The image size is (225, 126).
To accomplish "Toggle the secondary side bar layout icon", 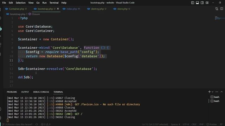I will (x=202, y=3).
